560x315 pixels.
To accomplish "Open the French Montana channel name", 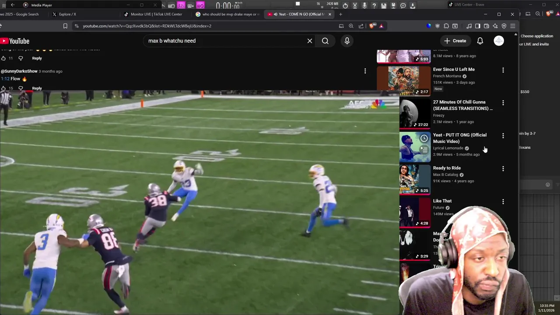I will [447, 76].
